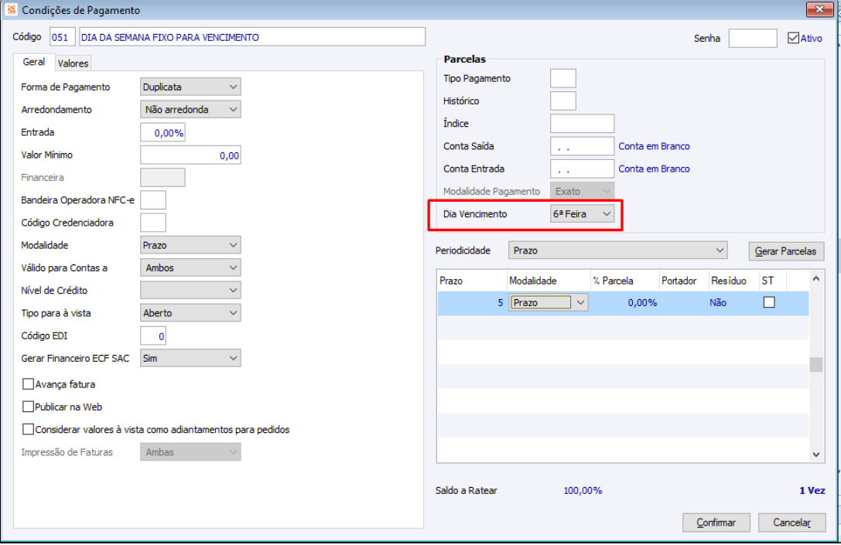Viewport: 841px width, 545px height.
Task: Click the Código field with 051
Action: click(62, 37)
